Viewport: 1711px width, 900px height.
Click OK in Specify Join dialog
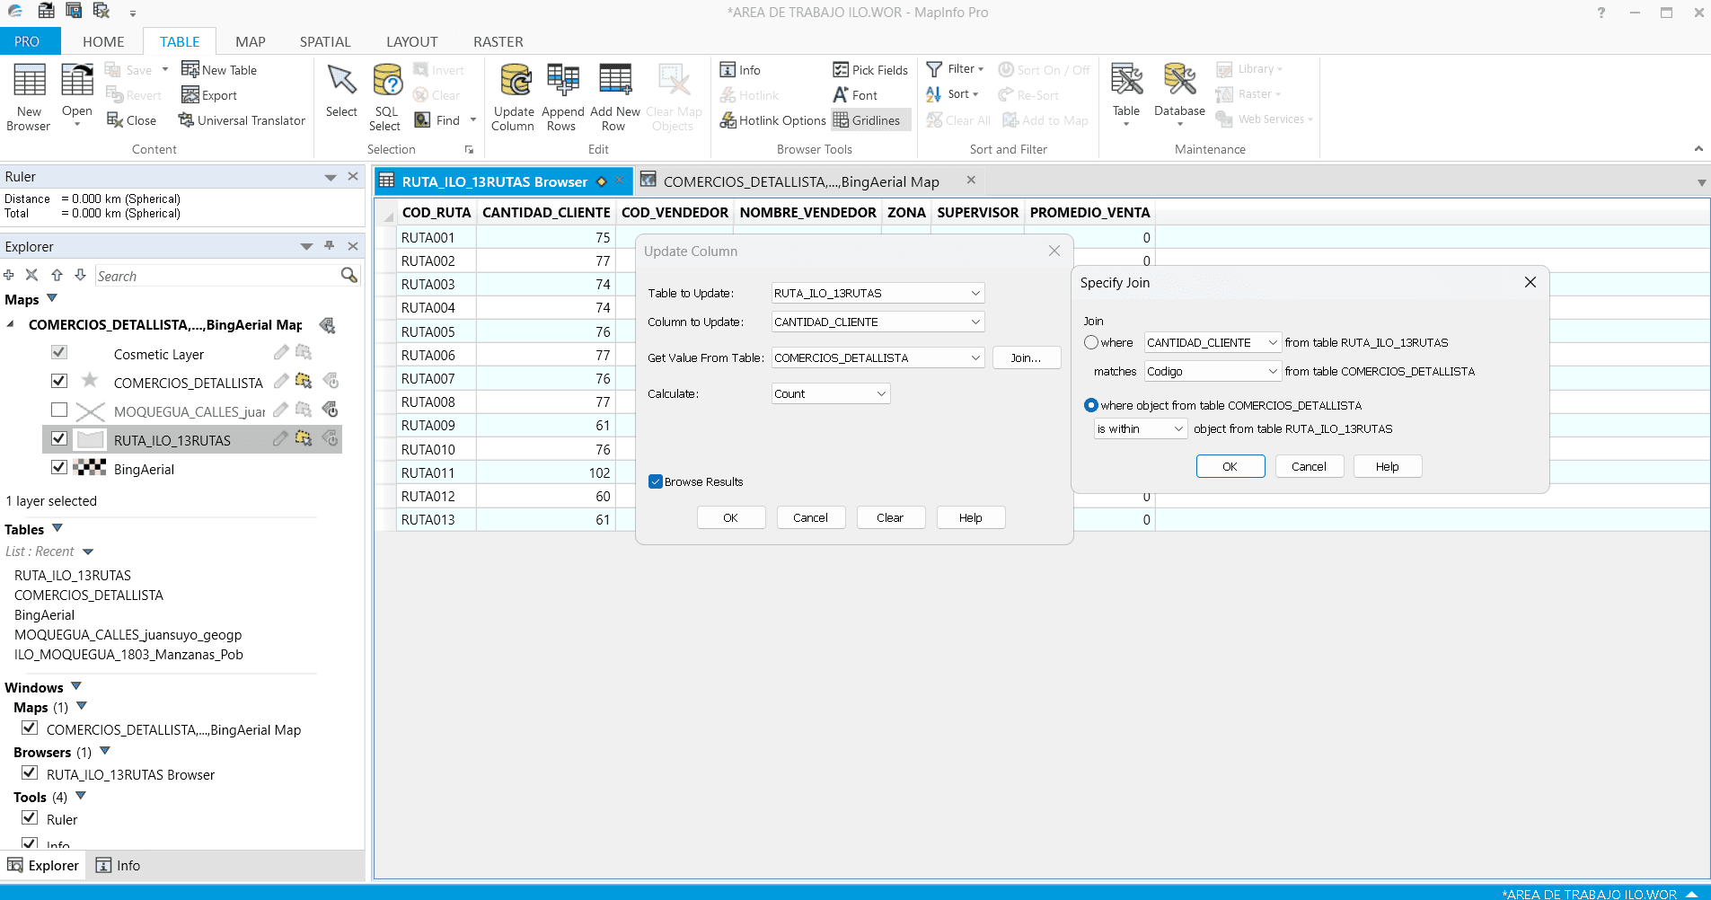(1230, 466)
